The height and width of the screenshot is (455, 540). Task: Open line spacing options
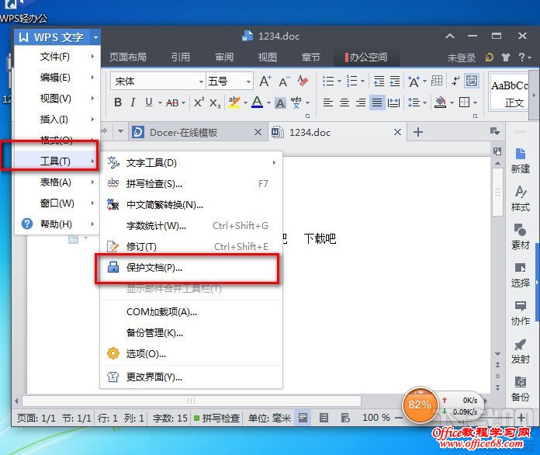pos(414,102)
